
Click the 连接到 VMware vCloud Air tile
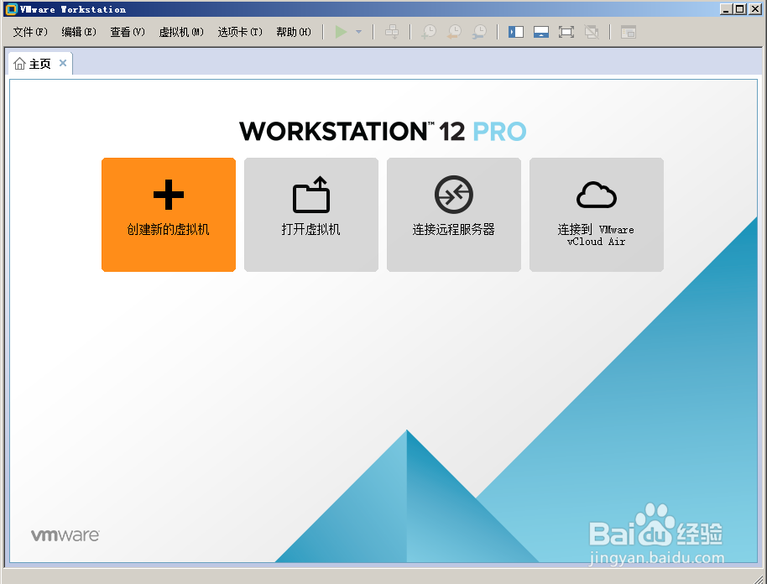597,215
